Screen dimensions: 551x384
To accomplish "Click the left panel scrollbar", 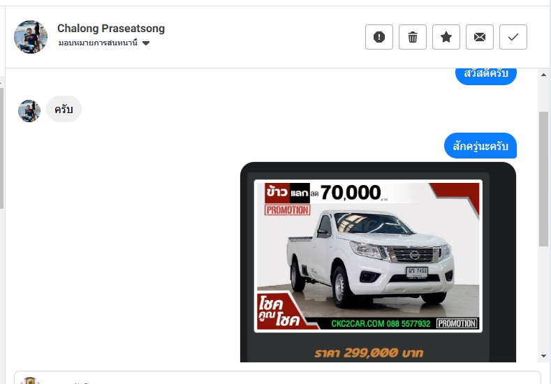I will (2, 147).
